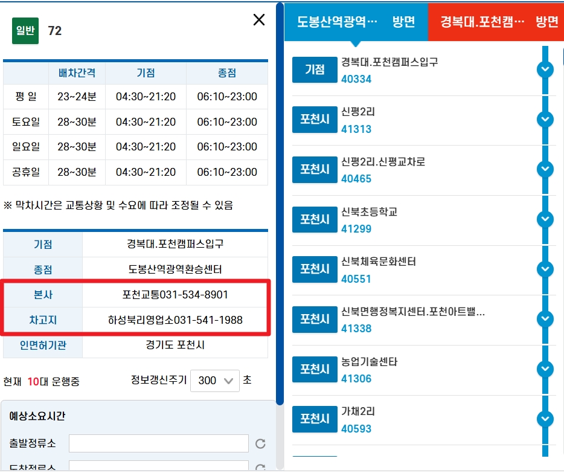Expand arrival info for 가채2리 stop

(545, 419)
